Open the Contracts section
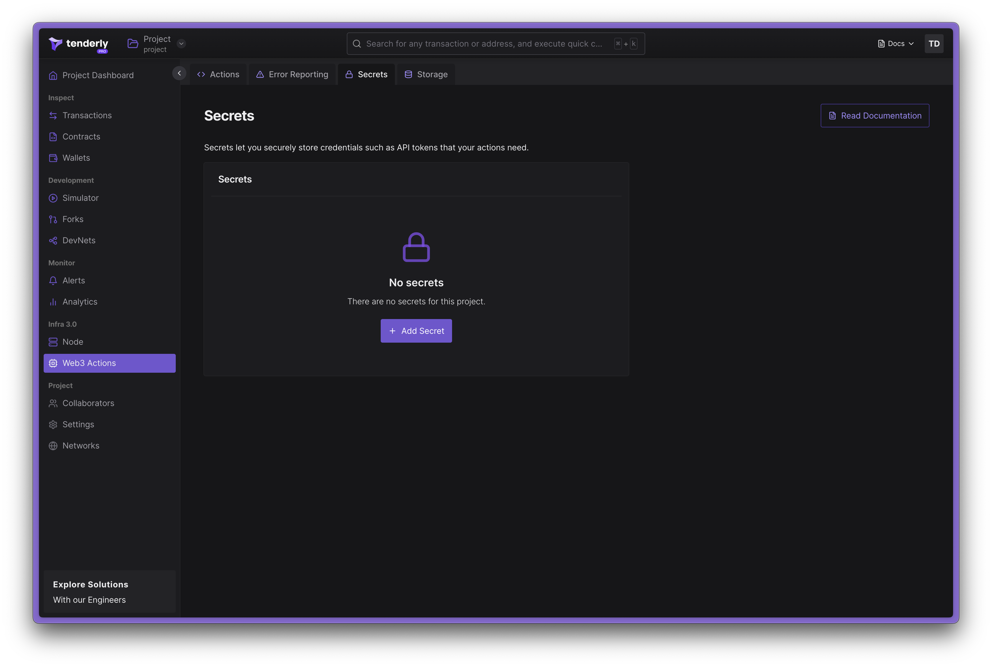This screenshot has width=992, height=667. pyautogui.click(x=109, y=137)
